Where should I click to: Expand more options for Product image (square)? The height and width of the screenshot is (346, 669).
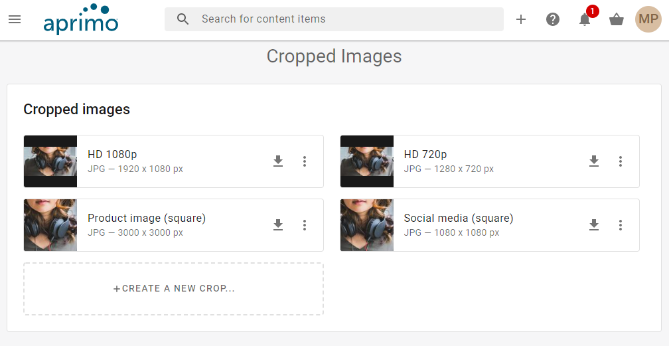(x=305, y=225)
